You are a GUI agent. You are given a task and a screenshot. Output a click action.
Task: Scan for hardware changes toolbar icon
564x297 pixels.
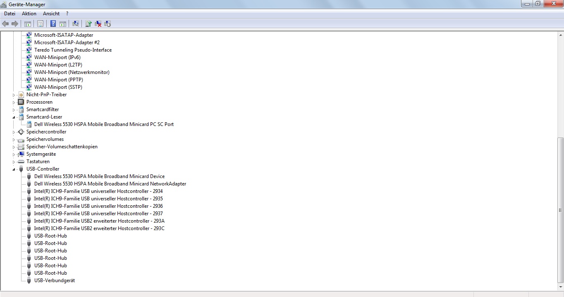point(75,24)
